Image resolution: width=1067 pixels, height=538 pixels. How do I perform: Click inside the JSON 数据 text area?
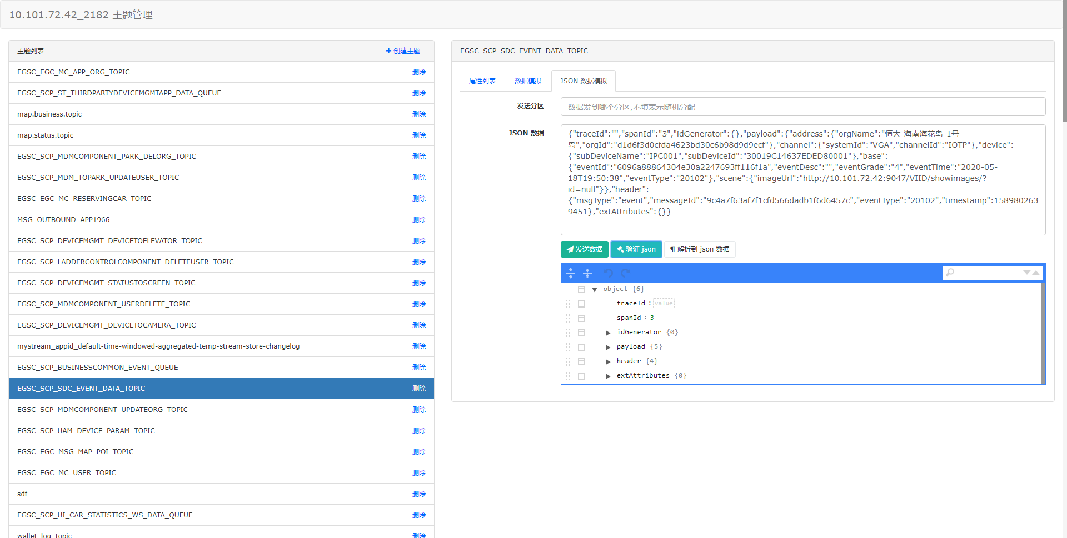coord(803,180)
